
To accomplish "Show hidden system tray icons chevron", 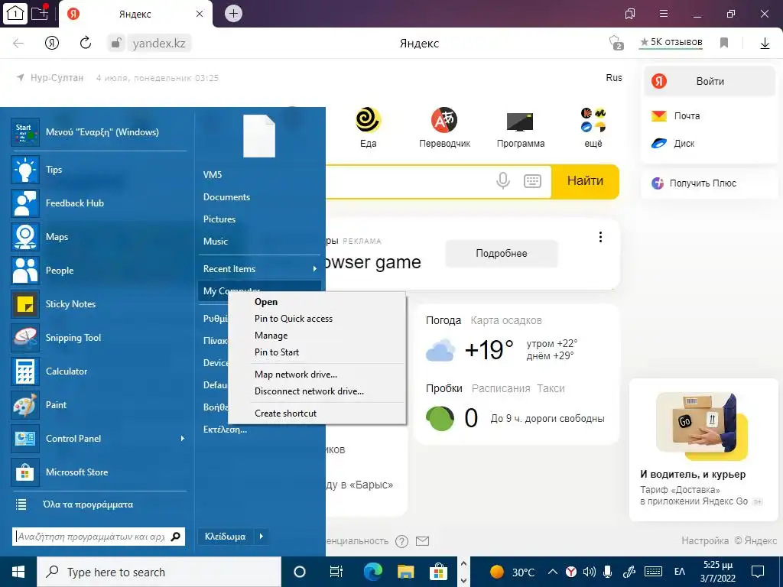I will point(553,572).
